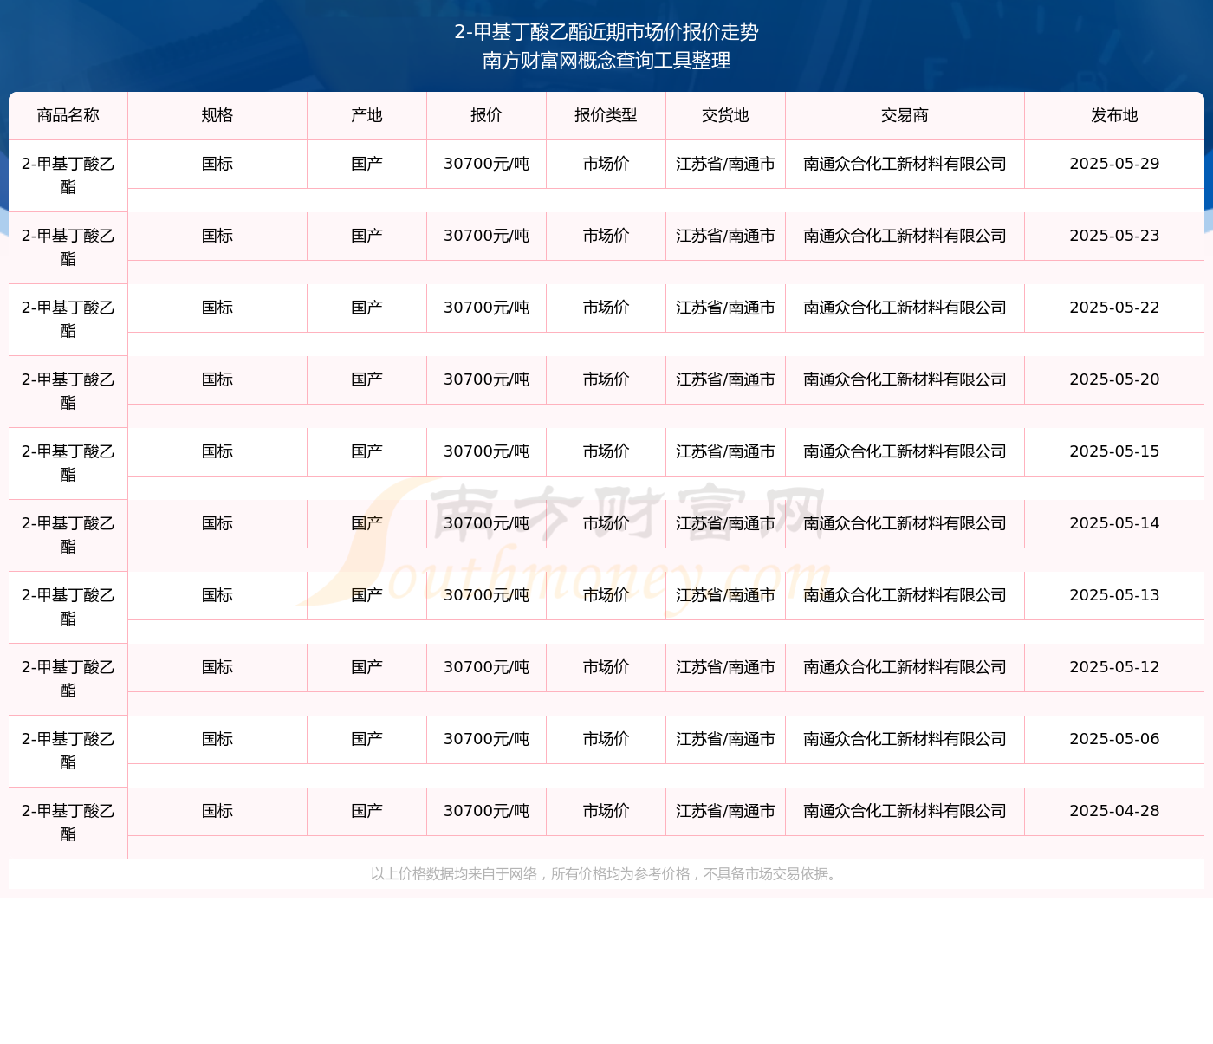Select the date 2025-05-23 cell
The width and height of the screenshot is (1213, 1044).
pos(1114,236)
